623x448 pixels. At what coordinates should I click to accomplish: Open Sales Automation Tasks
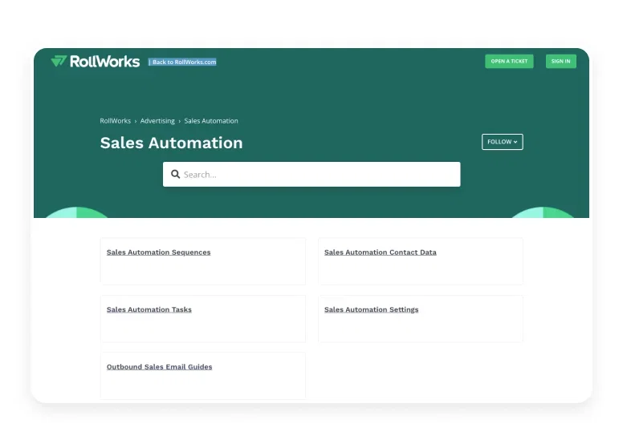(x=149, y=309)
